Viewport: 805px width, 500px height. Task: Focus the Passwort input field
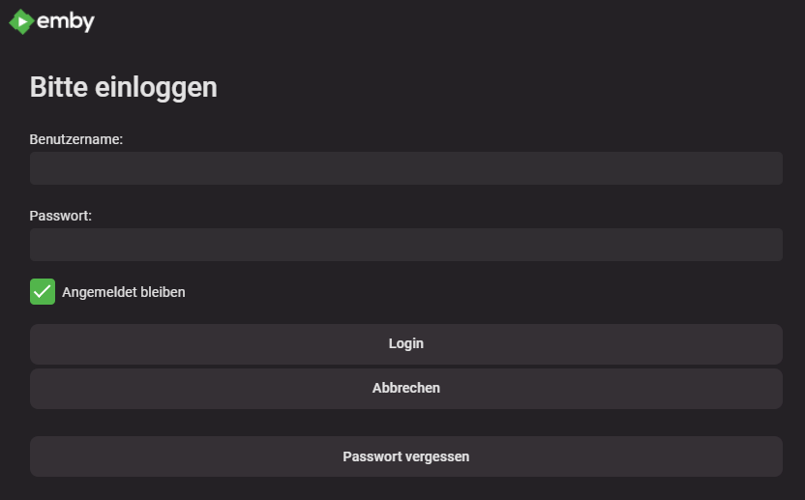406,245
